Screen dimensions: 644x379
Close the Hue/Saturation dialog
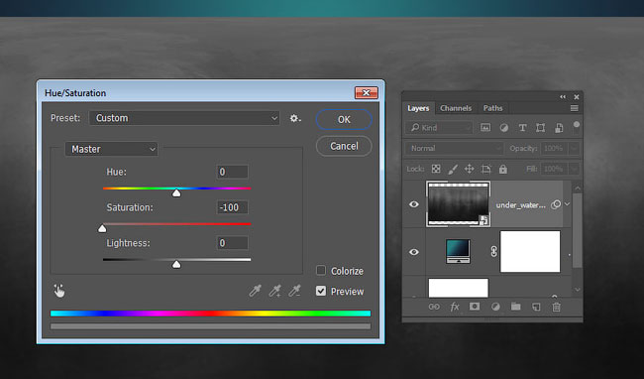click(x=366, y=93)
